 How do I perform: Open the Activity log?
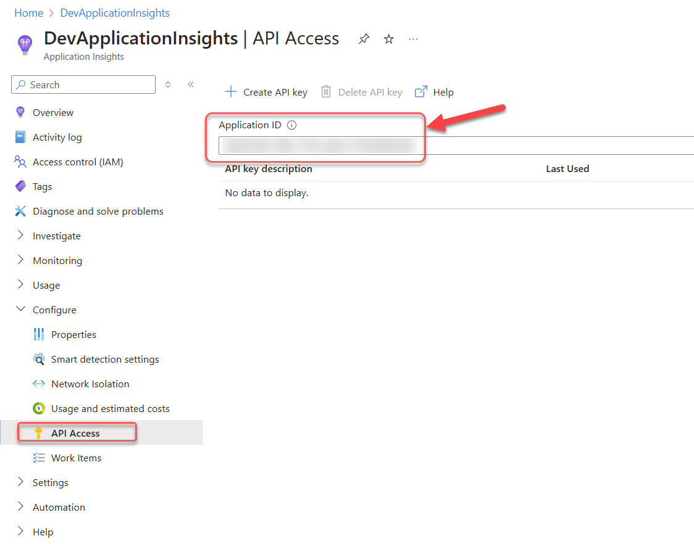coord(56,137)
